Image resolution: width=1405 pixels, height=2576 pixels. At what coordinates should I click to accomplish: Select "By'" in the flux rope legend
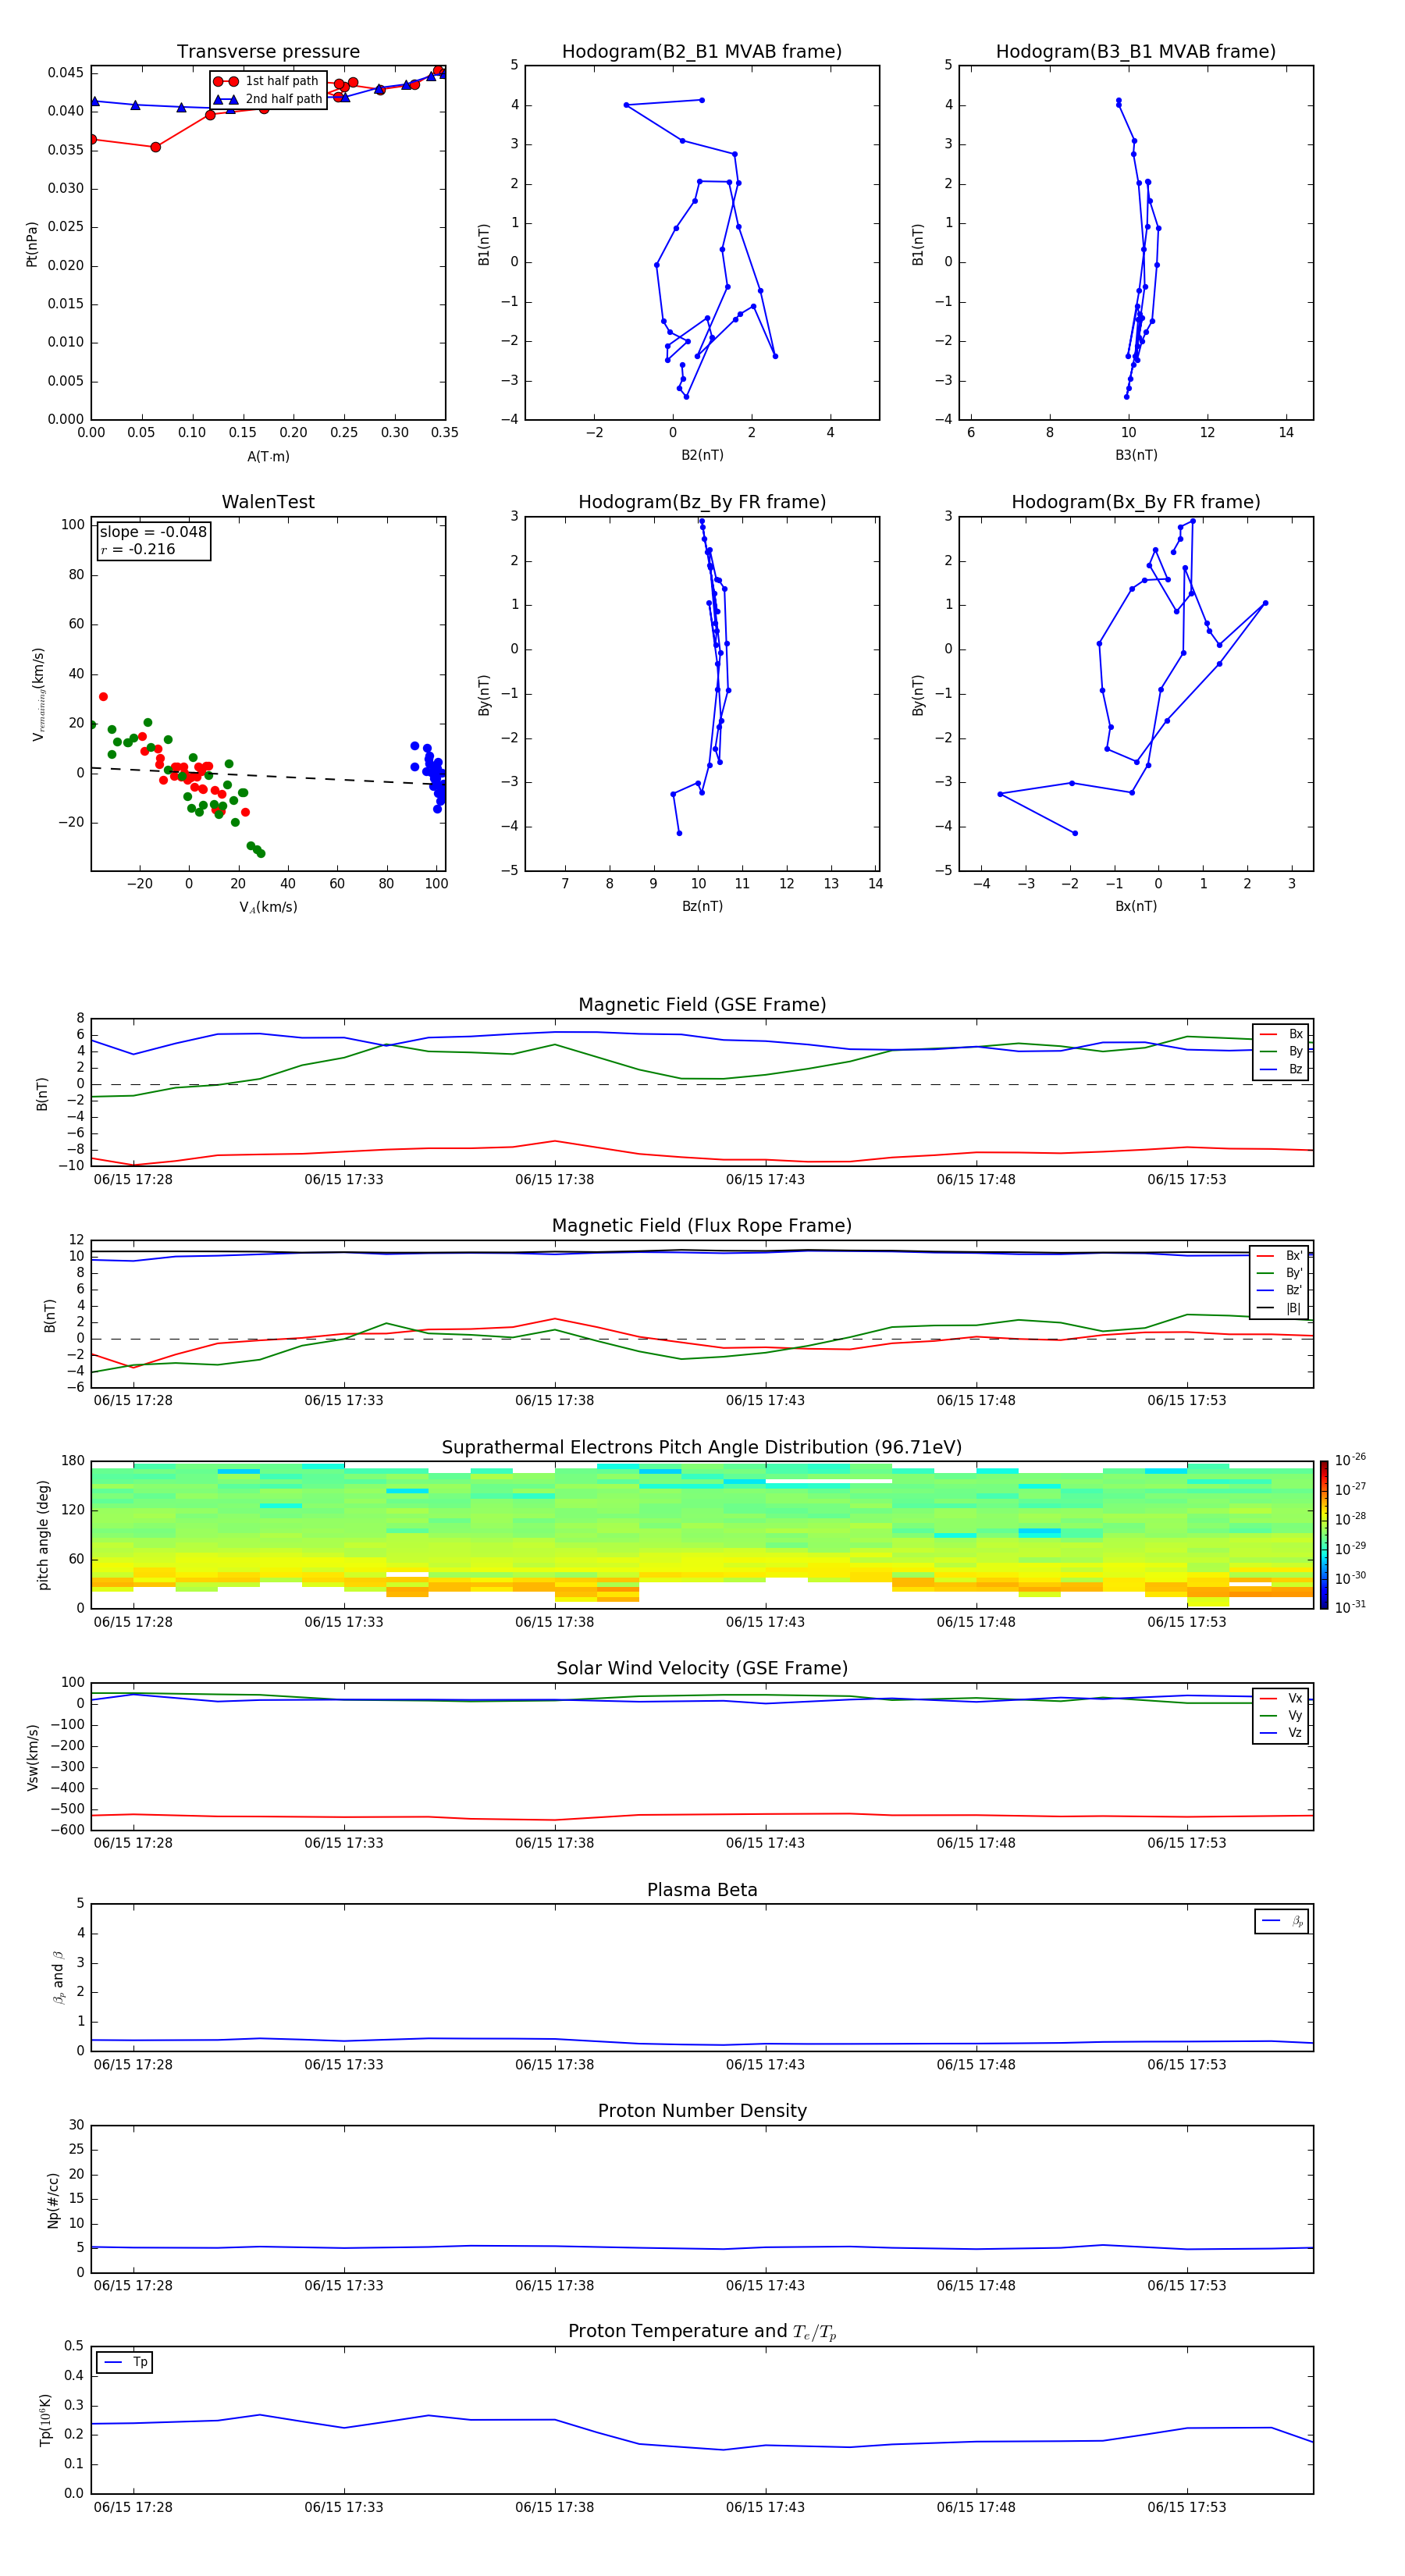[1280, 1273]
